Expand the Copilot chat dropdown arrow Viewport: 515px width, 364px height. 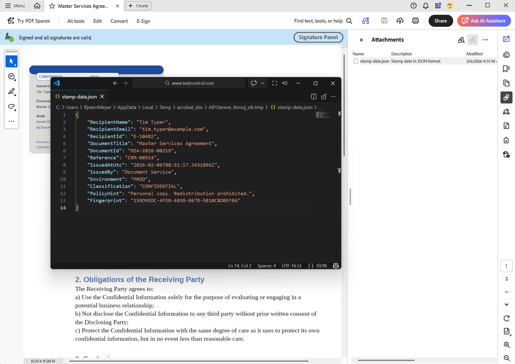pos(263,83)
